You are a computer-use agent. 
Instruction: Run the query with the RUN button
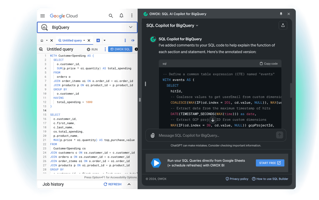coord(92,49)
